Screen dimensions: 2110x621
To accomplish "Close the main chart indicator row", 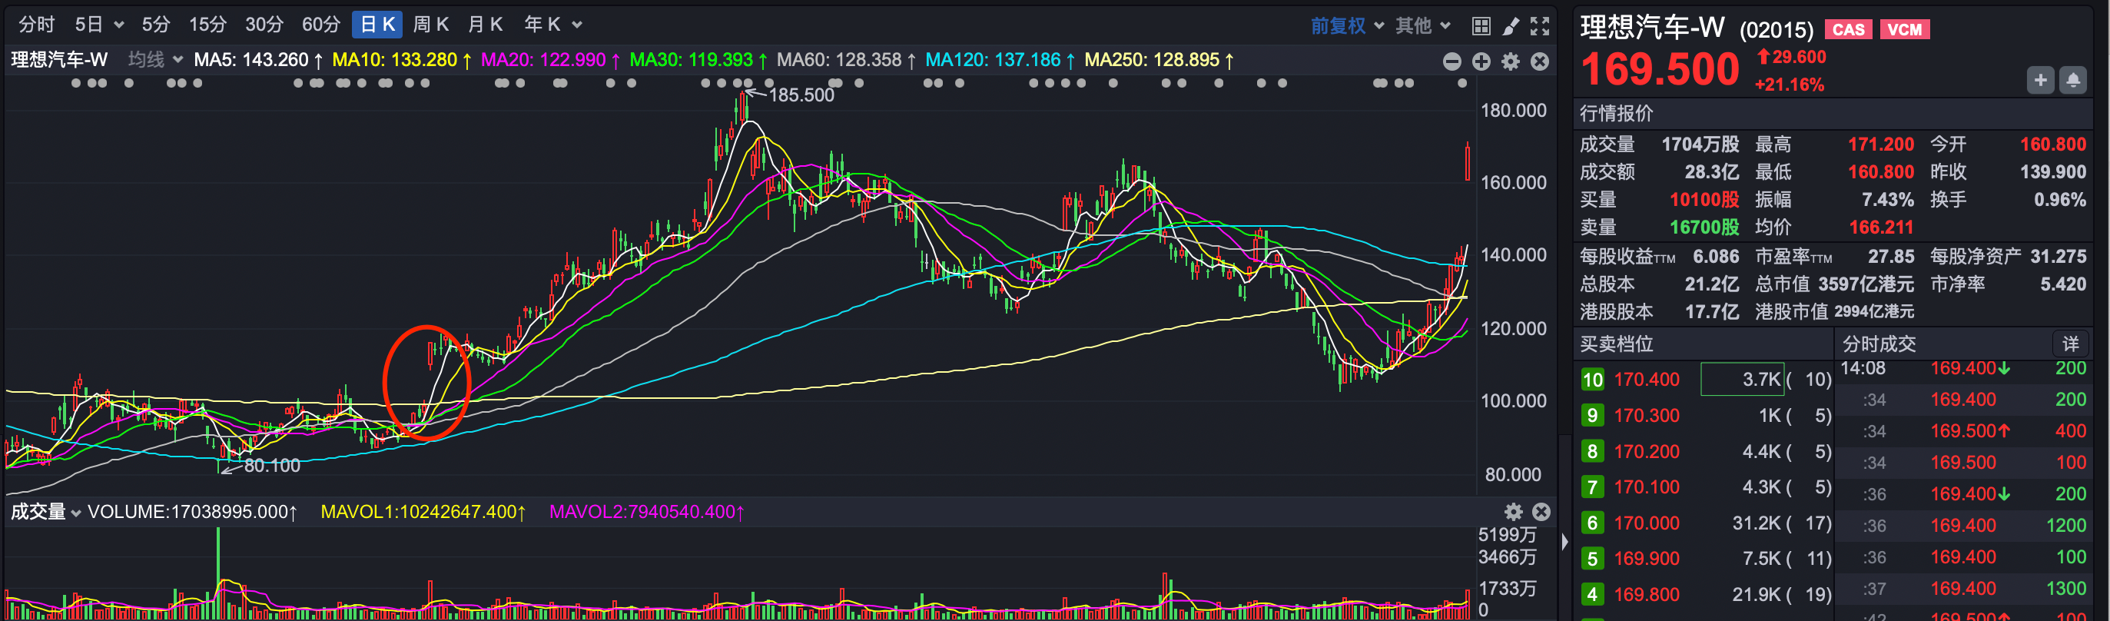I will [x=1540, y=61].
